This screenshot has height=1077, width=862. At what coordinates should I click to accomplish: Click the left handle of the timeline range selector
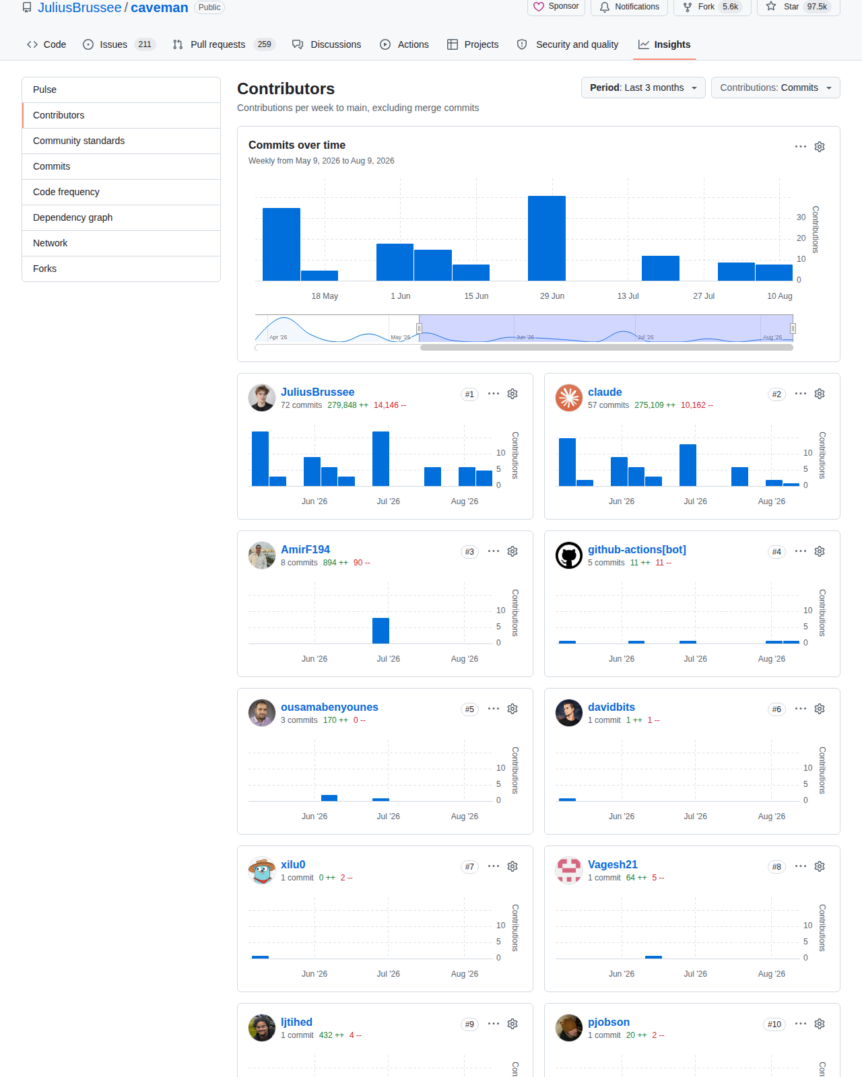(419, 328)
